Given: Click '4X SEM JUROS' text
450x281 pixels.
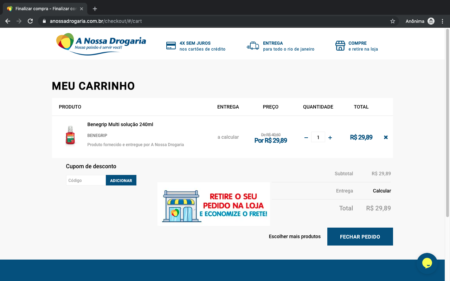Looking at the screenshot, I should click(195, 43).
